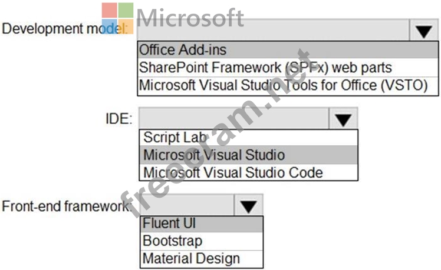Click the Development model label

tap(65, 29)
